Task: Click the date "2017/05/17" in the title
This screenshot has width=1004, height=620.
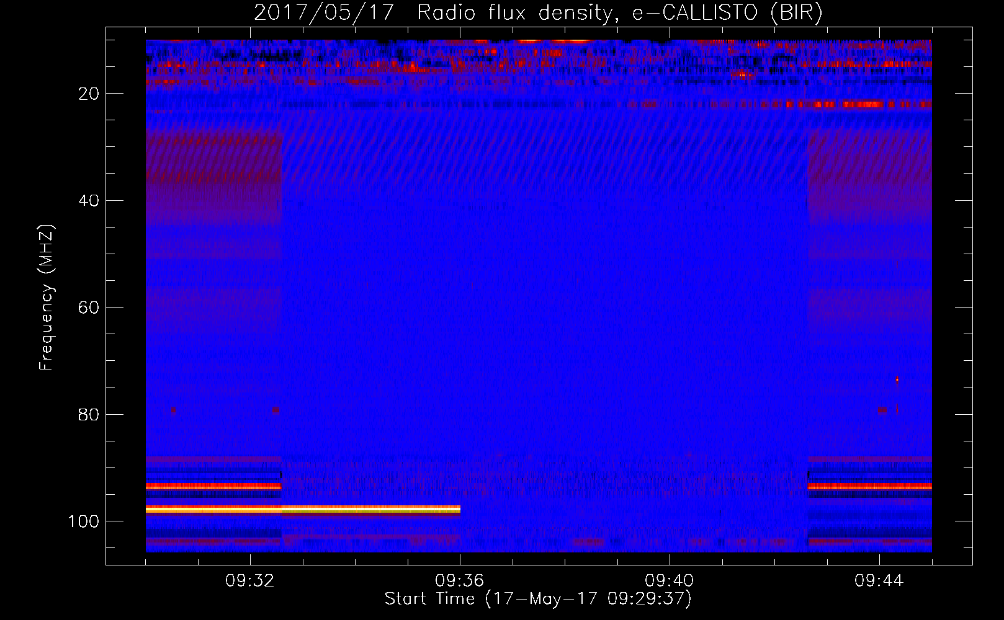Action: [x=324, y=12]
